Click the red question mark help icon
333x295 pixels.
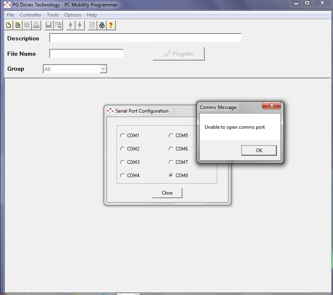[111, 25]
